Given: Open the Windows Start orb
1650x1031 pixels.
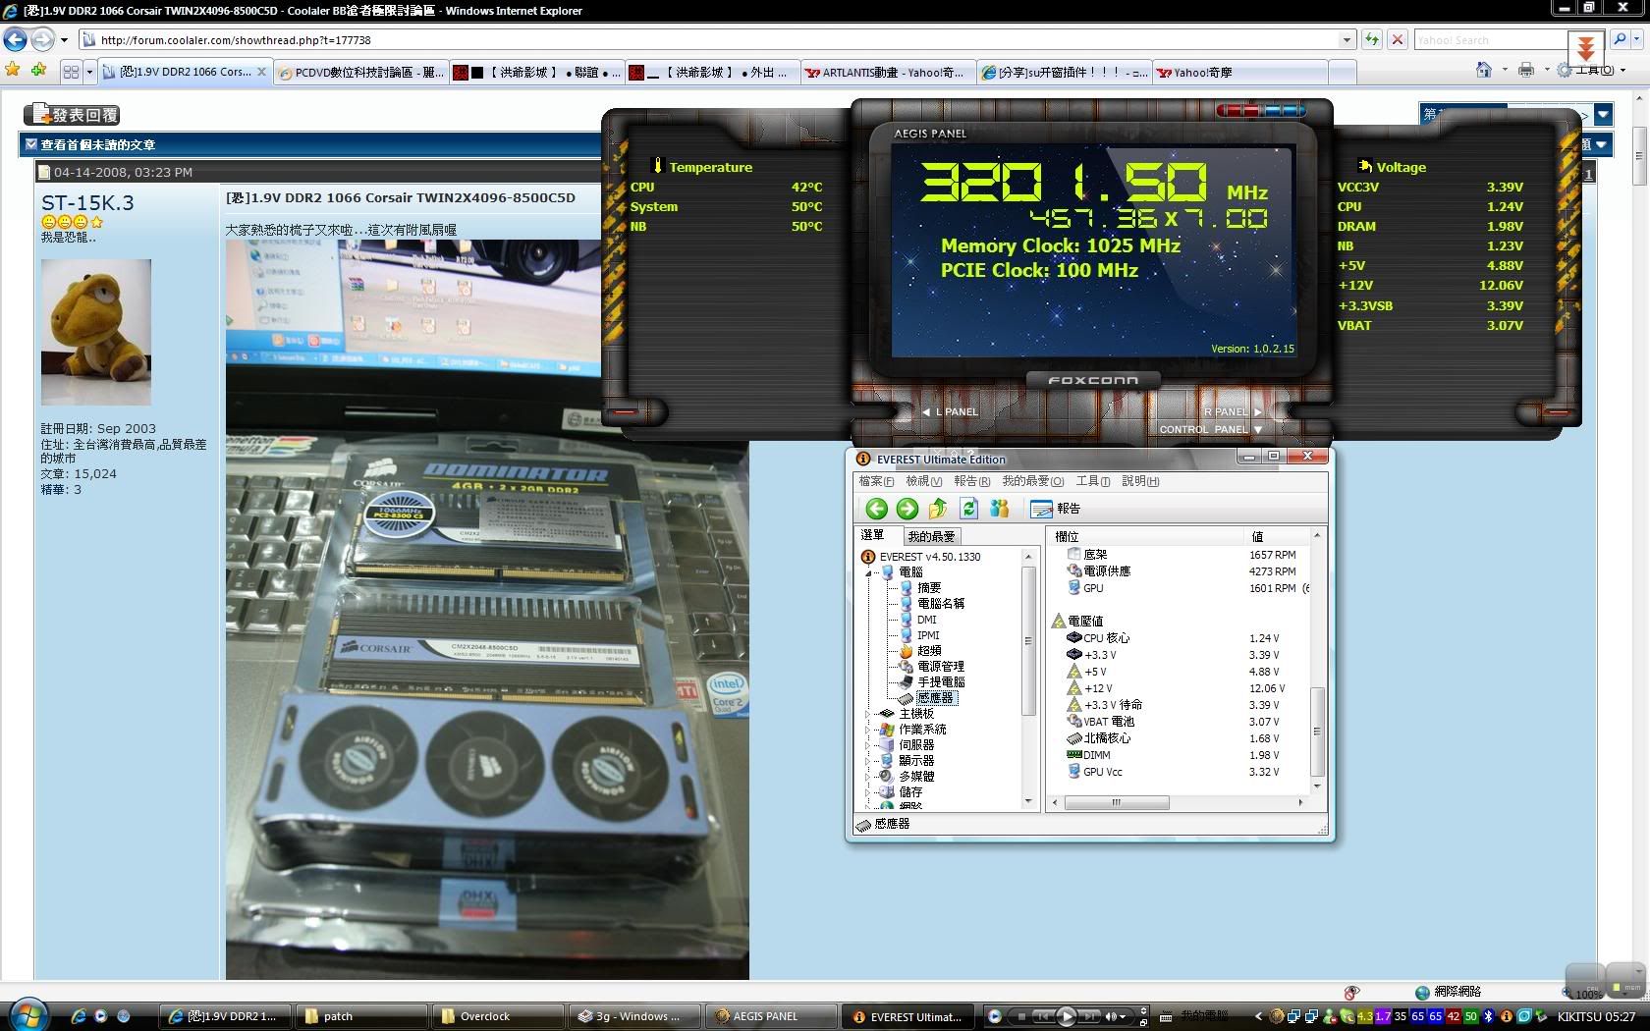Looking at the screenshot, I should pos(27,1013).
